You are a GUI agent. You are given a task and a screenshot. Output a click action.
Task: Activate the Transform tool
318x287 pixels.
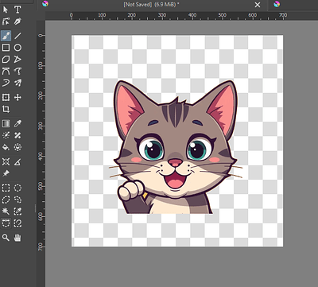pyautogui.click(x=6, y=97)
